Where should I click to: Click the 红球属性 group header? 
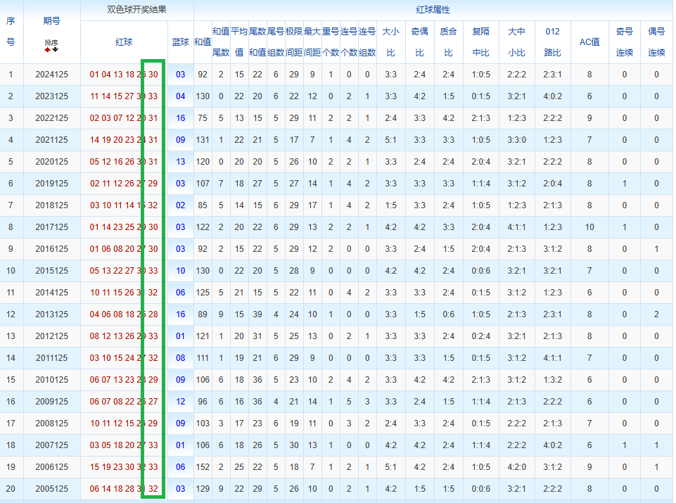pyautogui.click(x=433, y=9)
